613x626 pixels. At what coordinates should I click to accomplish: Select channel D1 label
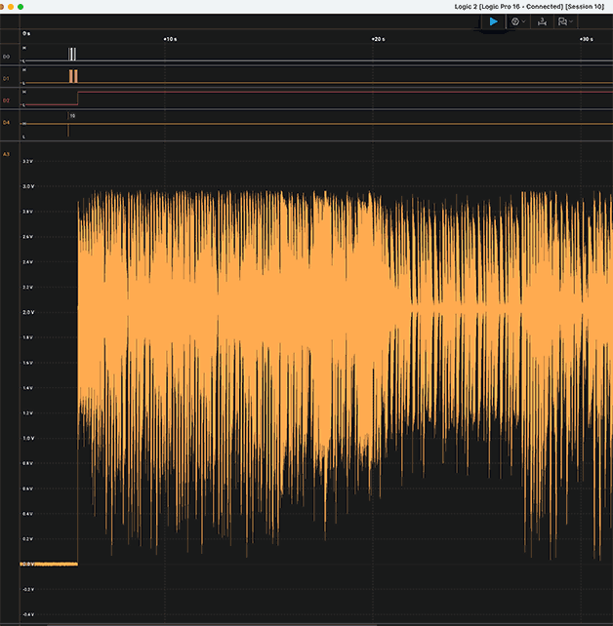coord(6,79)
